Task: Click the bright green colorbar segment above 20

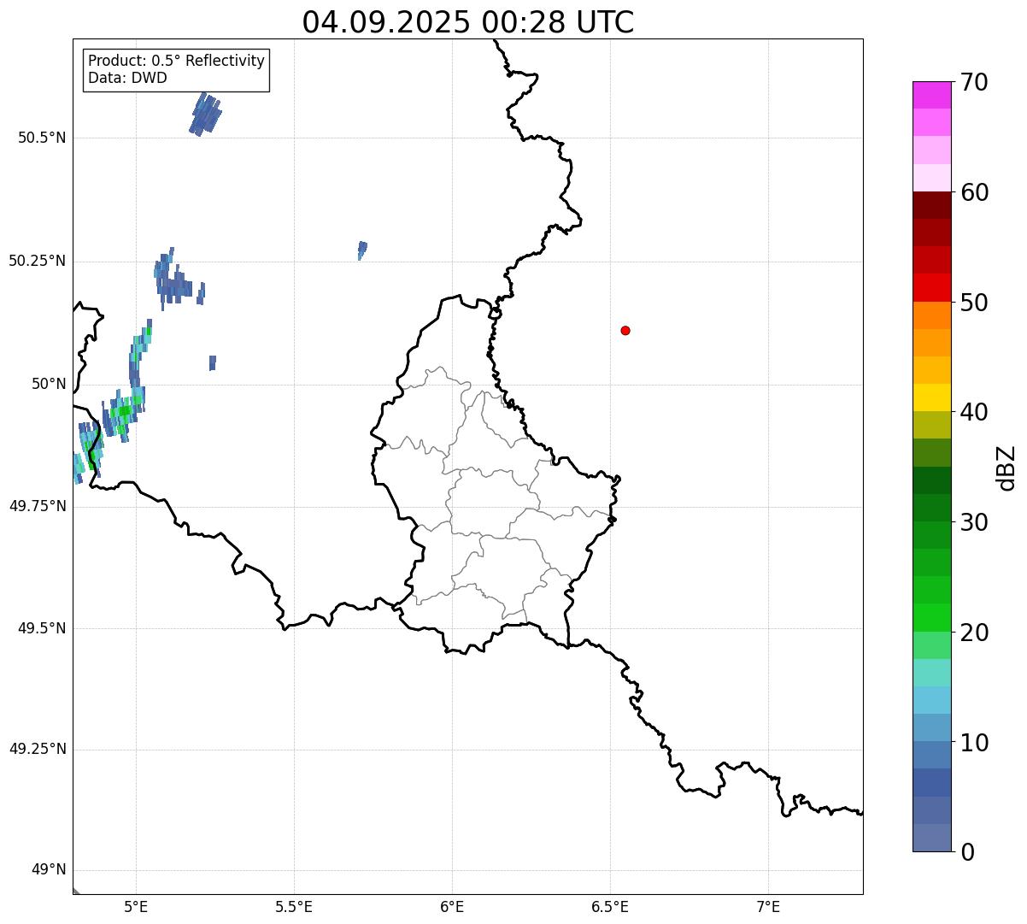Action: pyautogui.click(x=932, y=617)
